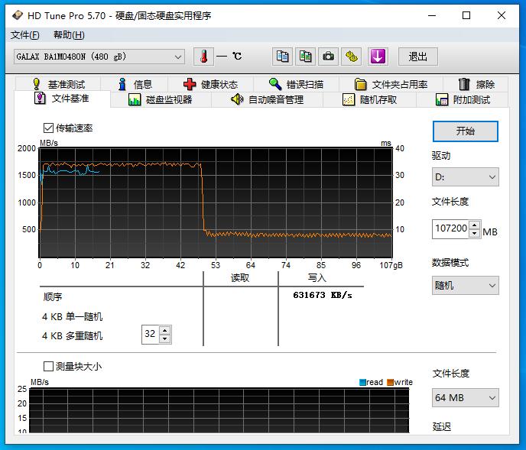The width and height of the screenshot is (526, 450).
Task: Click the orange write legend swatch
Action: coord(390,382)
